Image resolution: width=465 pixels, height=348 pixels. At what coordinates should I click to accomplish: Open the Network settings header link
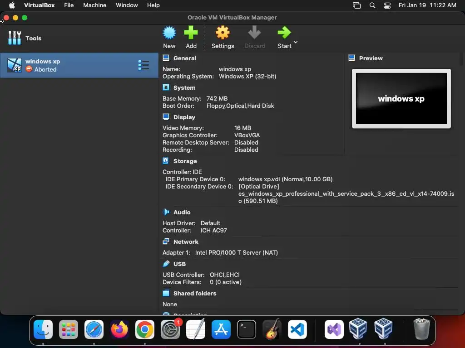point(186,242)
